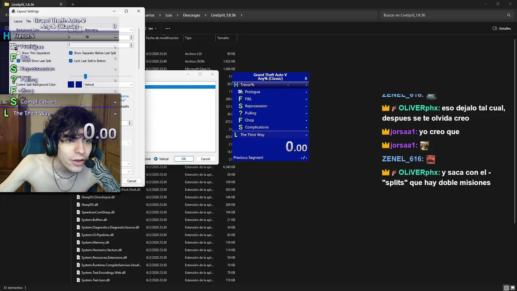Open the Alternating background color dropdown

pyautogui.click(x=108, y=30)
